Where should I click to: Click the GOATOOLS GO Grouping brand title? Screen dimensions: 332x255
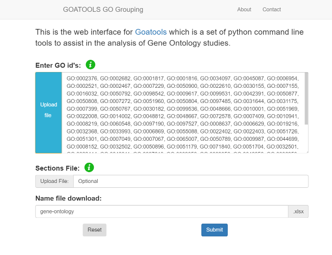[103, 9]
